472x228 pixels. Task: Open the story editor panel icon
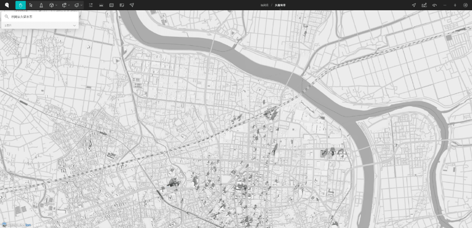pos(122,5)
